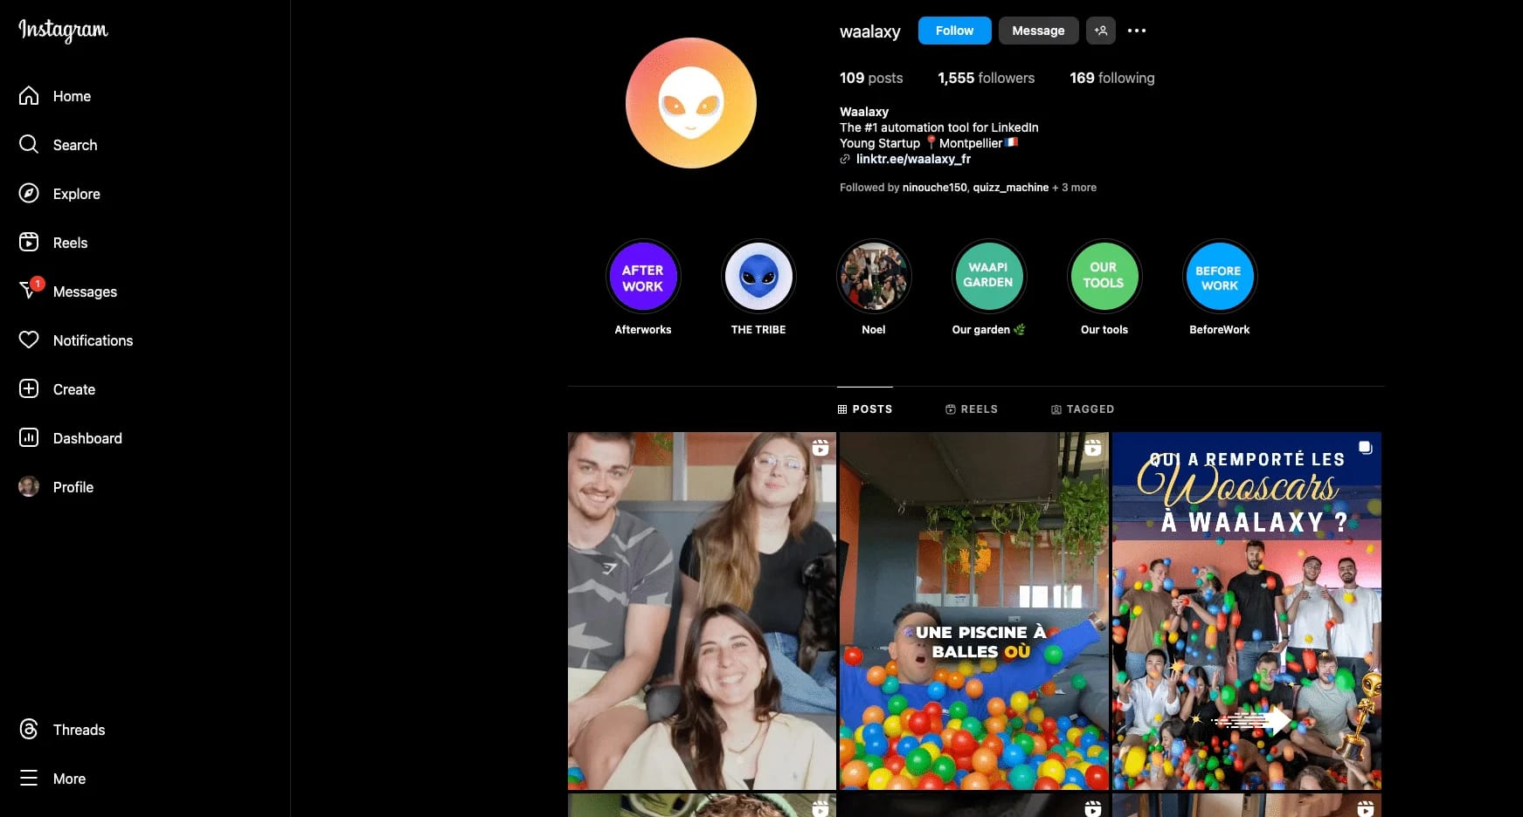
Task: Open Dashboard via the chart icon
Action: [29, 438]
